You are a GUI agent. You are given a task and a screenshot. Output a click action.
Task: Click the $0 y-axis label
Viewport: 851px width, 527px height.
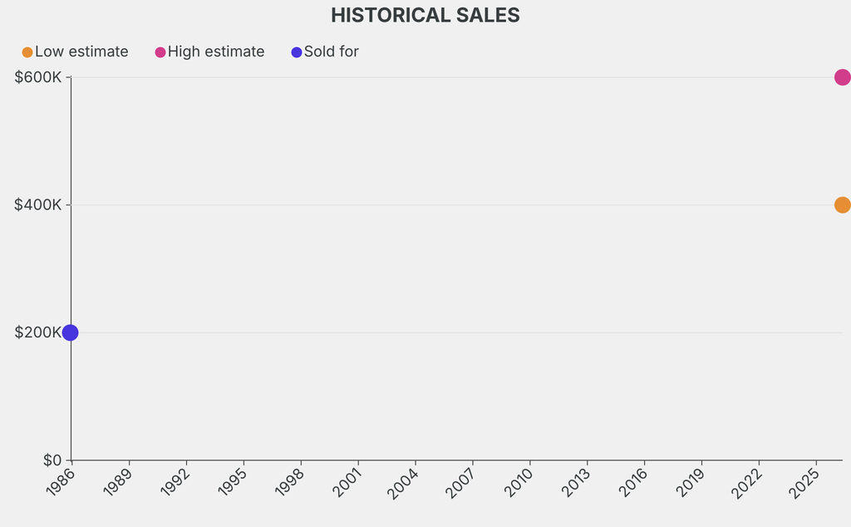click(x=52, y=461)
